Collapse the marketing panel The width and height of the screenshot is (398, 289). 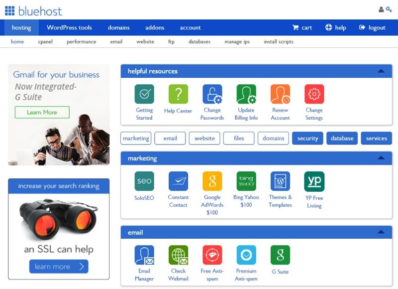coord(381,158)
